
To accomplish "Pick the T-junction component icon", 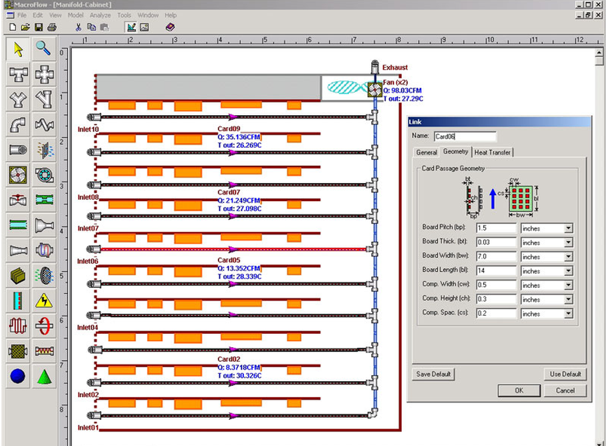I will pos(18,74).
